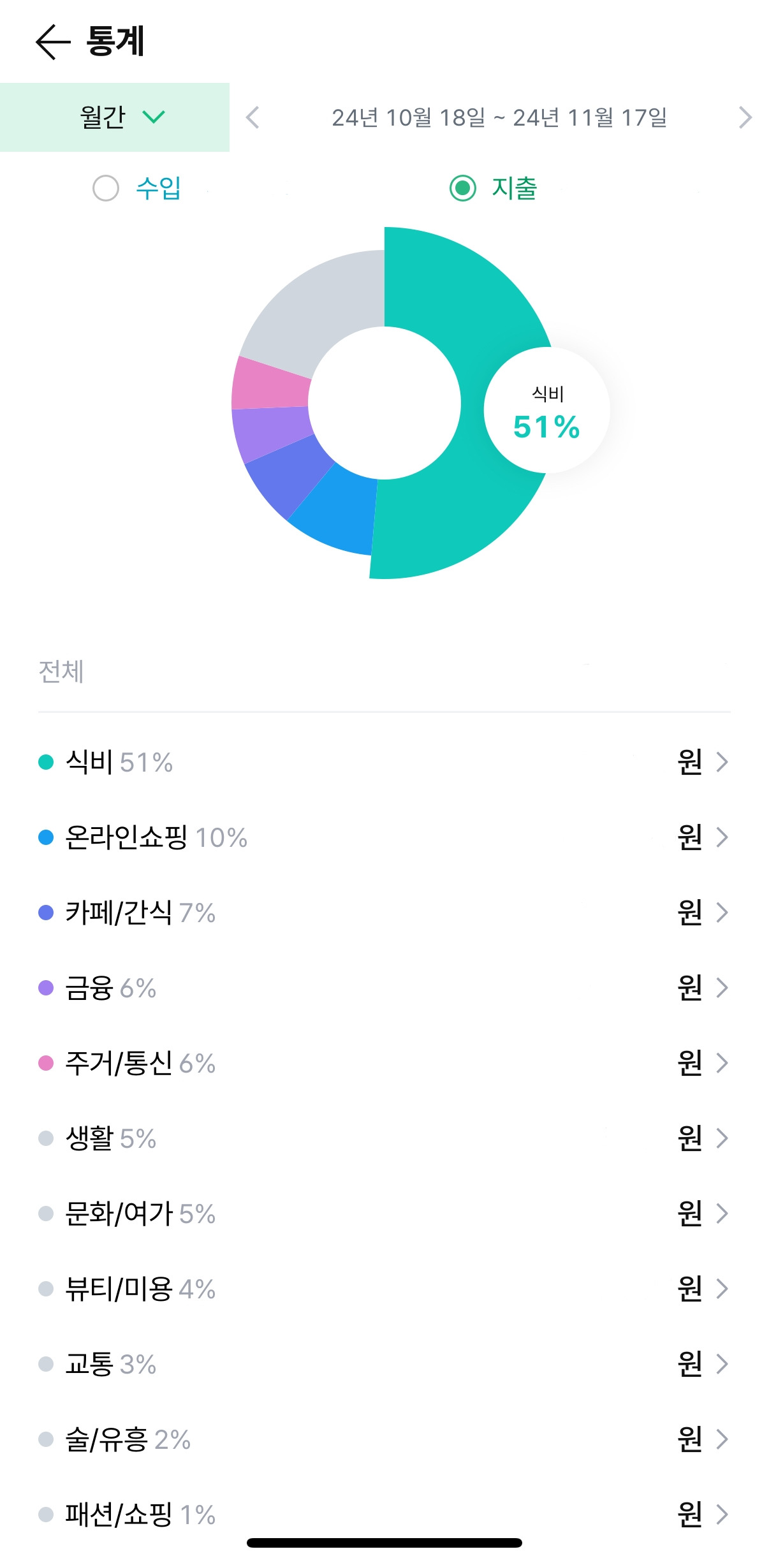
Task: Open 카페/간식 details via its right chevron
Action: 722,913
